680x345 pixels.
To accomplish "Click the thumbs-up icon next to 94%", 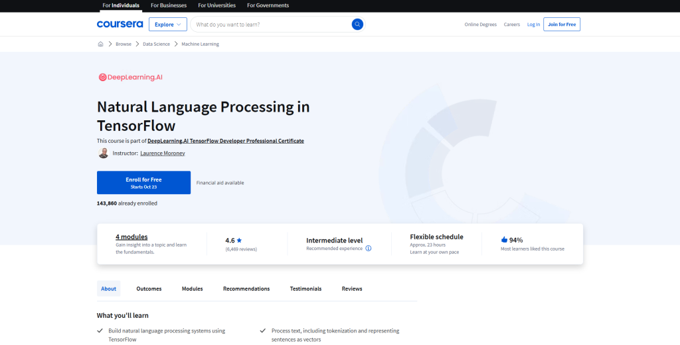I will pyautogui.click(x=504, y=239).
